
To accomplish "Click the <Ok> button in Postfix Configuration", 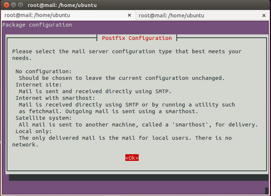I will click(x=132, y=158).
